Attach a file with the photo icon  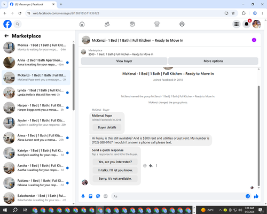pyautogui.click(x=91, y=196)
